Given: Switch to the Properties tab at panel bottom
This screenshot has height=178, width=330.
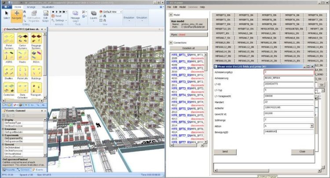Looking at the screenshot, I should pyautogui.click(x=9, y=170).
